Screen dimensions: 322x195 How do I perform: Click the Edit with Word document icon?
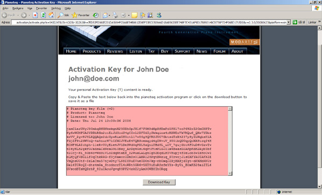[x=123, y=15]
